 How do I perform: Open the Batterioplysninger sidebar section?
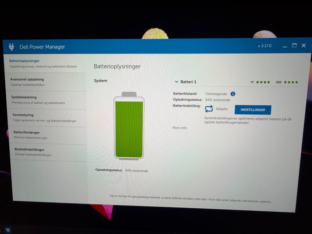pos(45,63)
